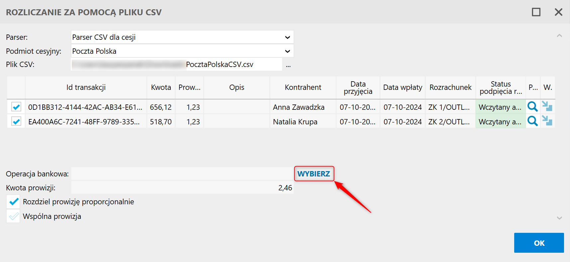Click the 656,12 amount cell

[161, 107]
